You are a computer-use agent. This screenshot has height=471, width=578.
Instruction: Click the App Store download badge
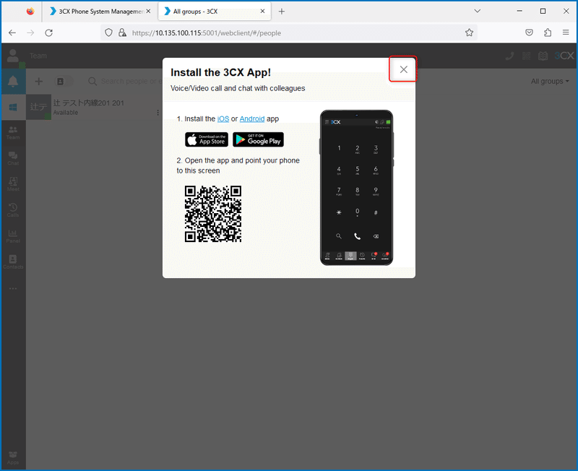coord(207,139)
